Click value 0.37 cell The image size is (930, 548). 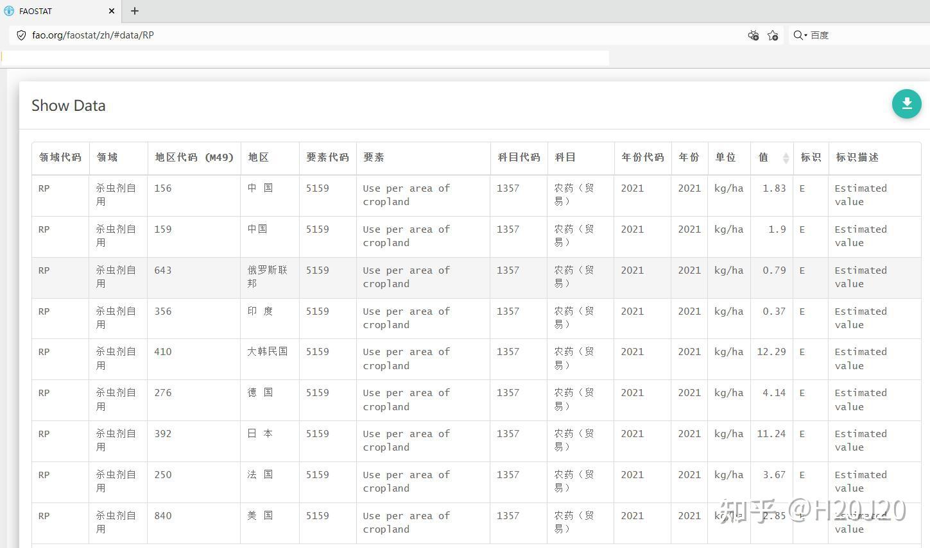pyautogui.click(x=772, y=319)
